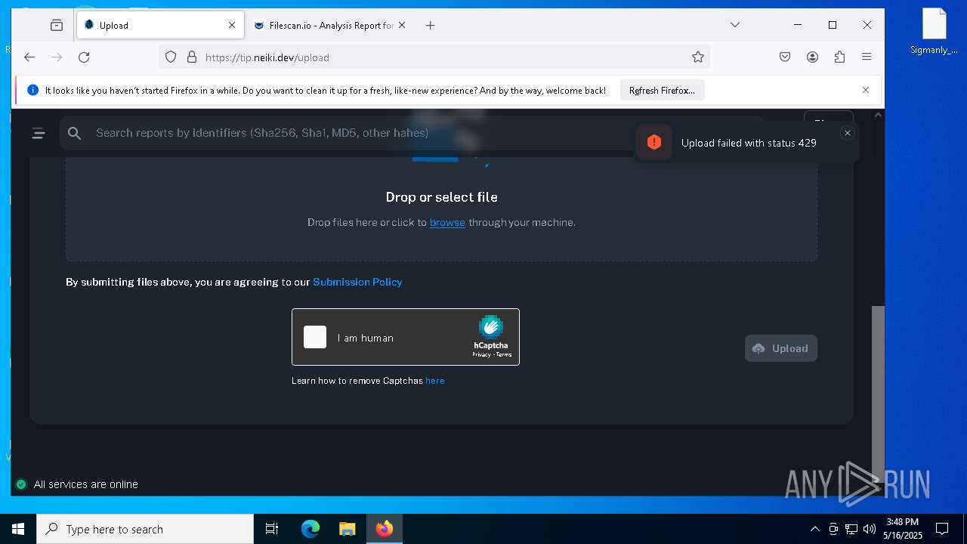Expand the list all tabs dropdown

734,25
